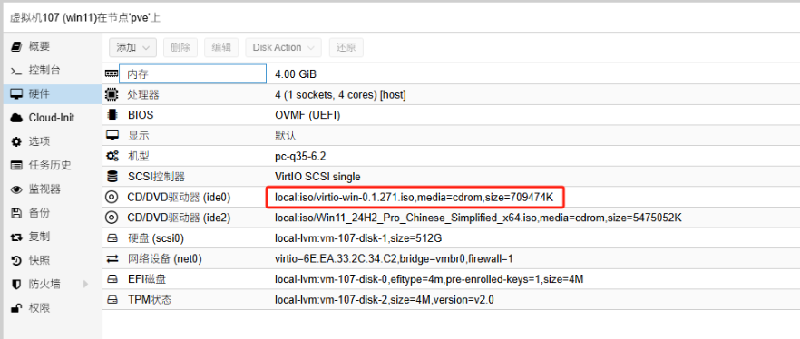
Task: Click the 删除 remove button
Action: click(180, 47)
